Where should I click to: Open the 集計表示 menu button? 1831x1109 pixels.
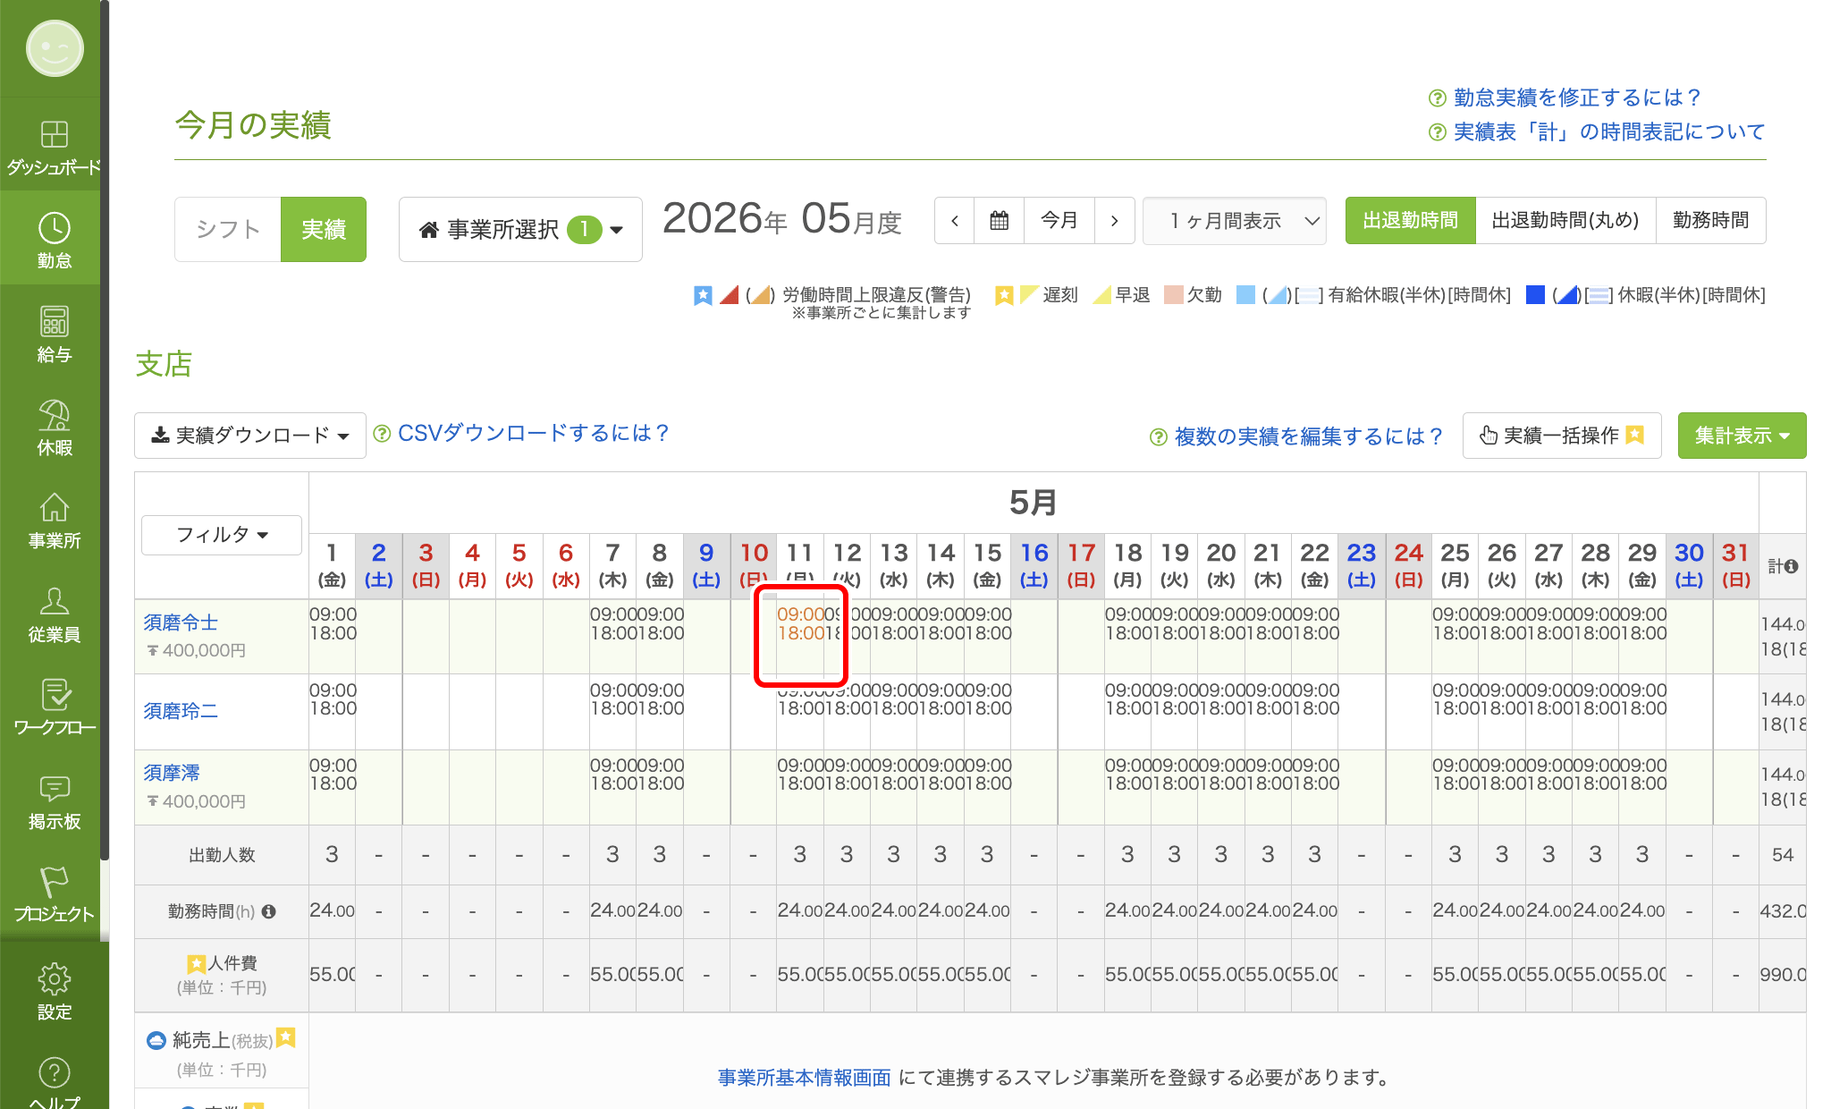1742,436
